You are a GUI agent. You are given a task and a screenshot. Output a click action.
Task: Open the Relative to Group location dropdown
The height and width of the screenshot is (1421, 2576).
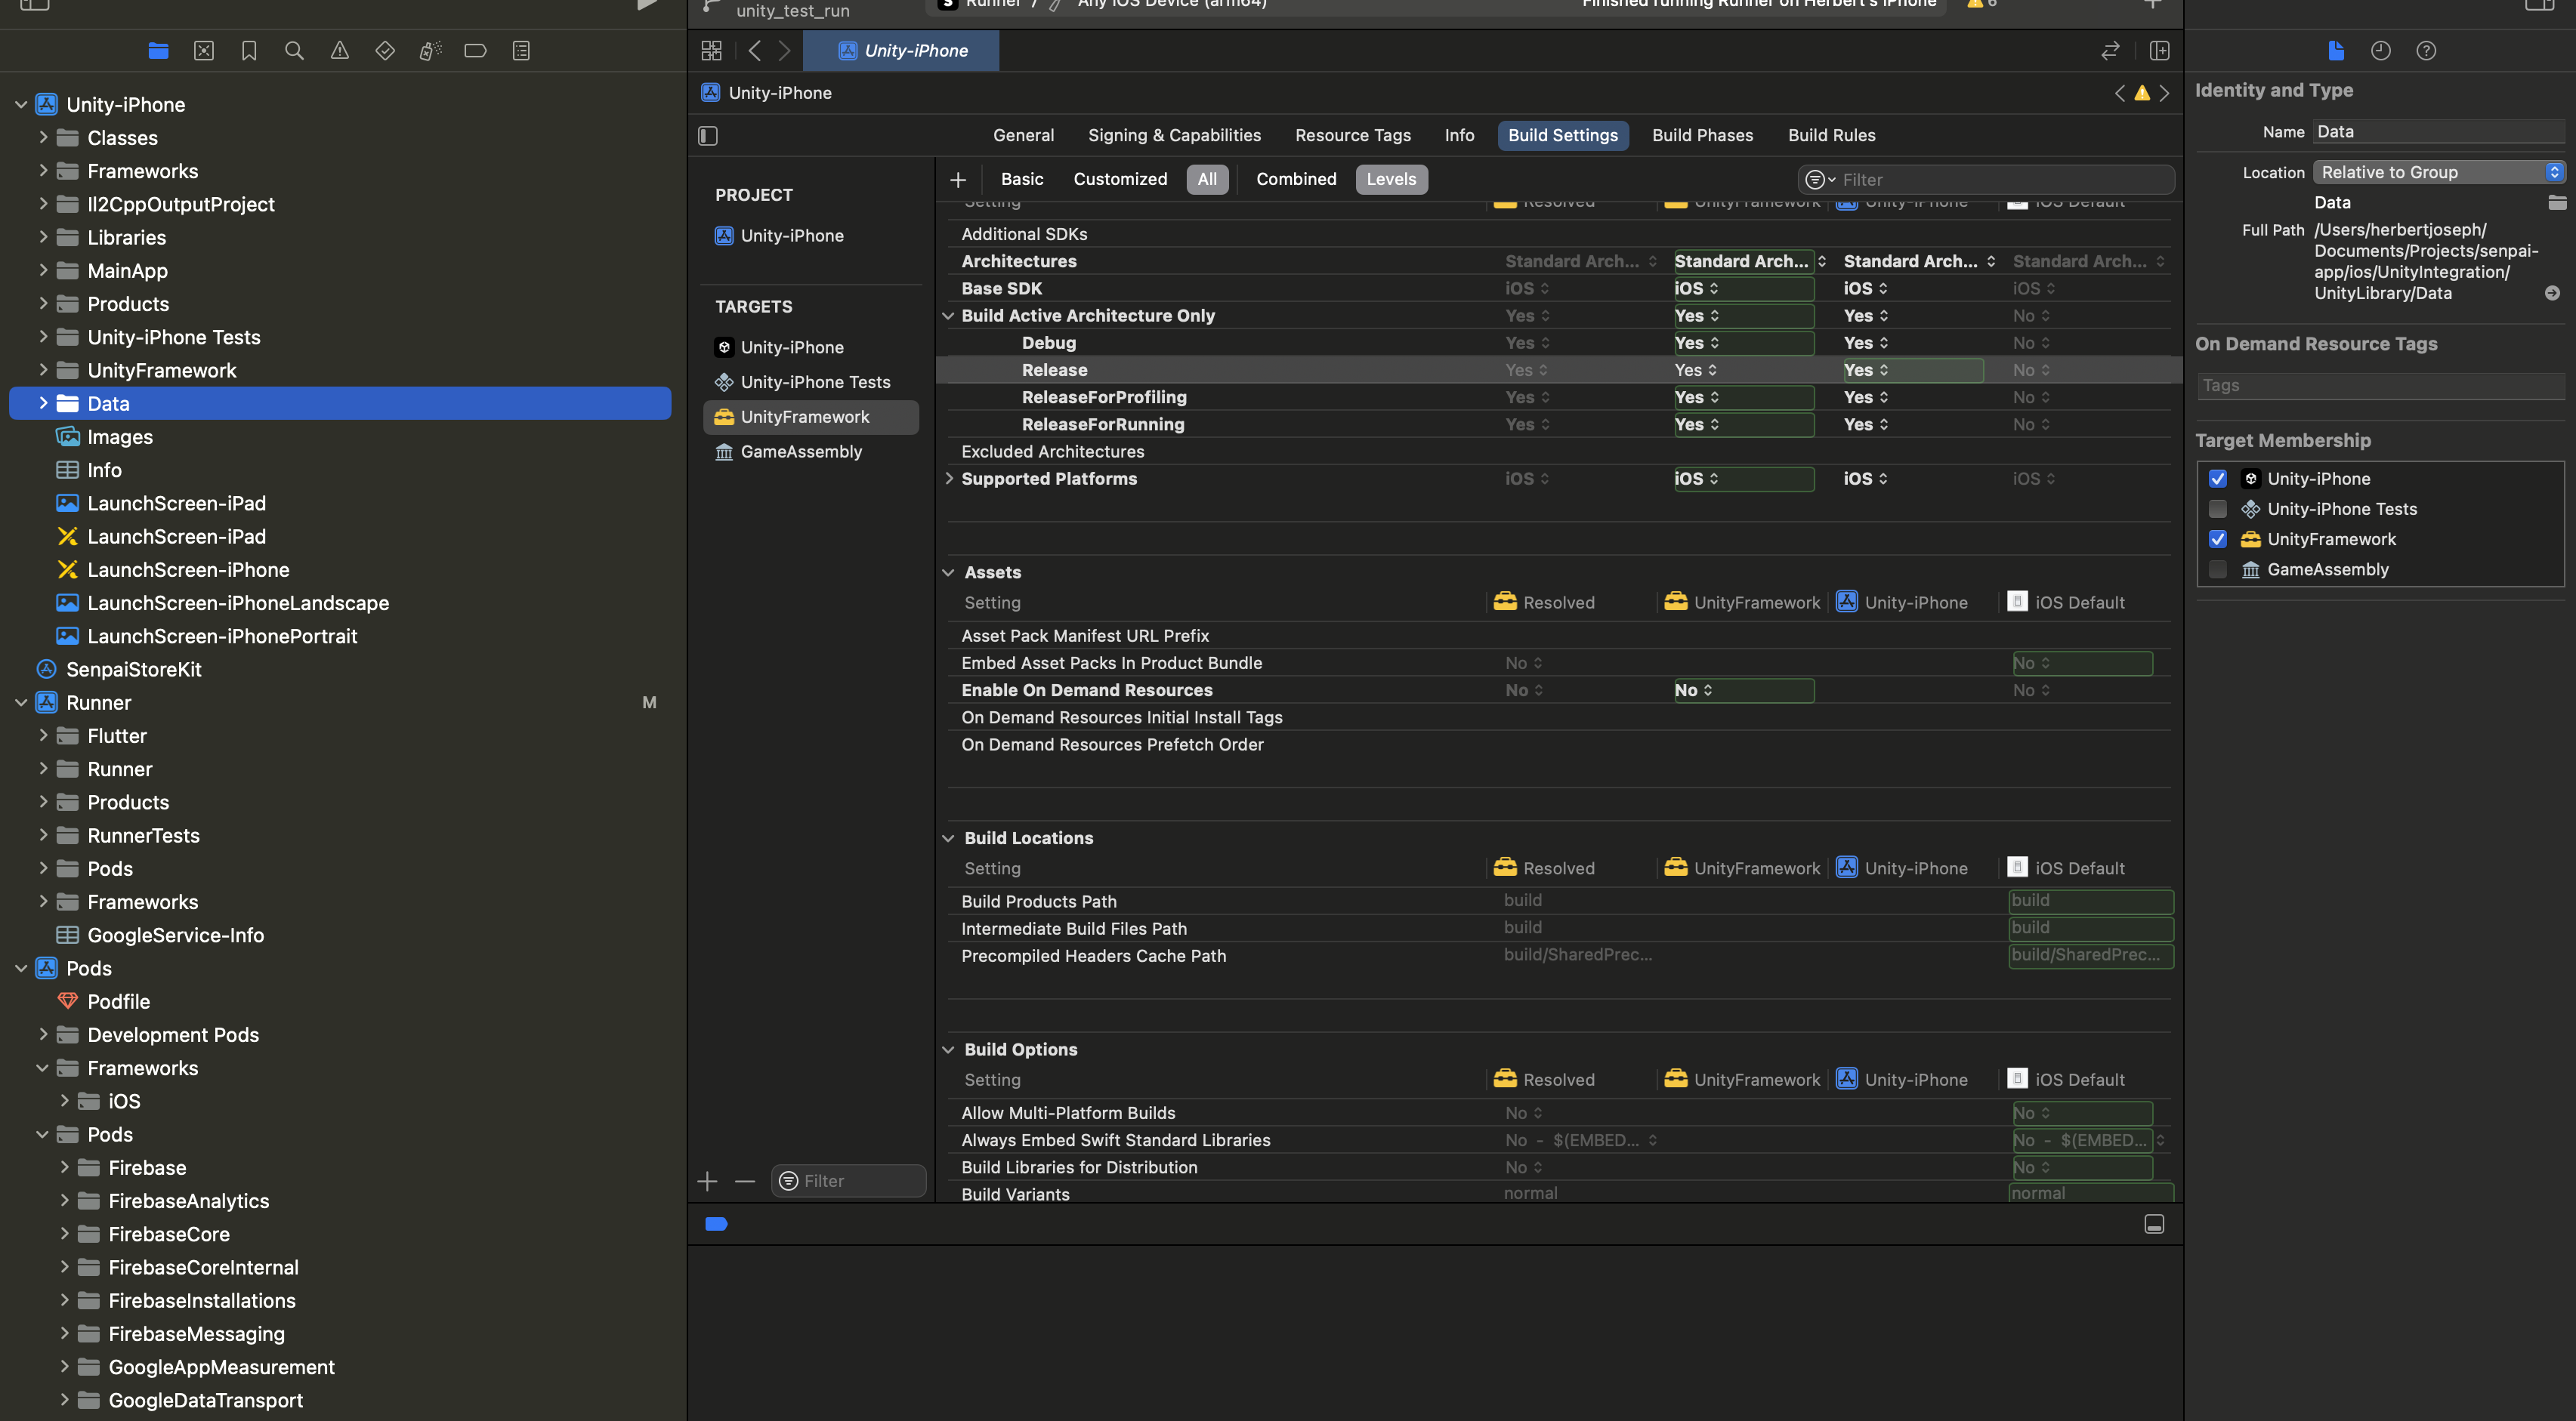[x=2437, y=173]
